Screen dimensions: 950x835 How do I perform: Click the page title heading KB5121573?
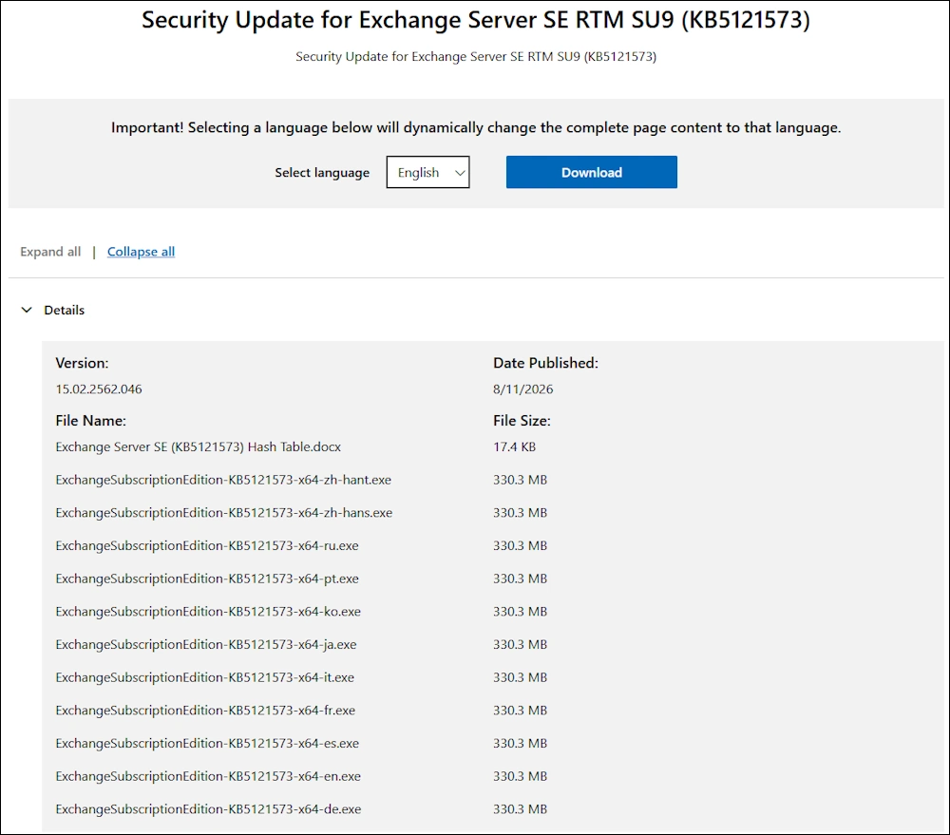pyautogui.click(x=476, y=20)
